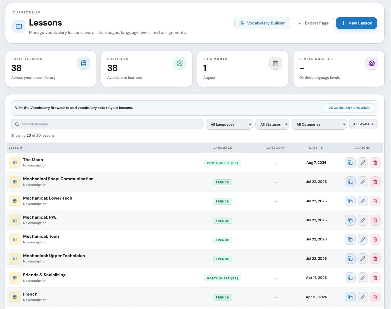Viewport: 391px width, 309px height.
Task: Click the Lessons book icon in header
Action: coord(19,27)
